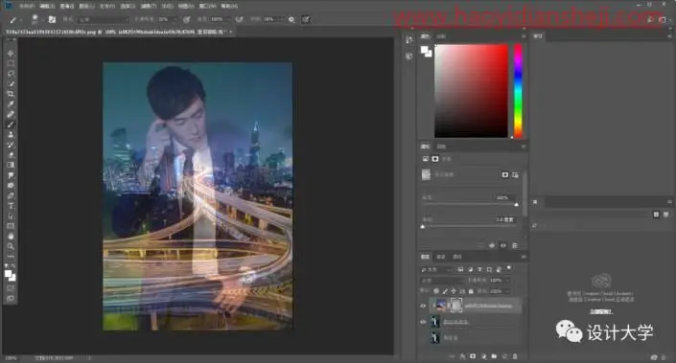The height and width of the screenshot is (363, 676).
Task: Open the History panel icon in collapsed dock
Action: pyautogui.click(x=409, y=40)
